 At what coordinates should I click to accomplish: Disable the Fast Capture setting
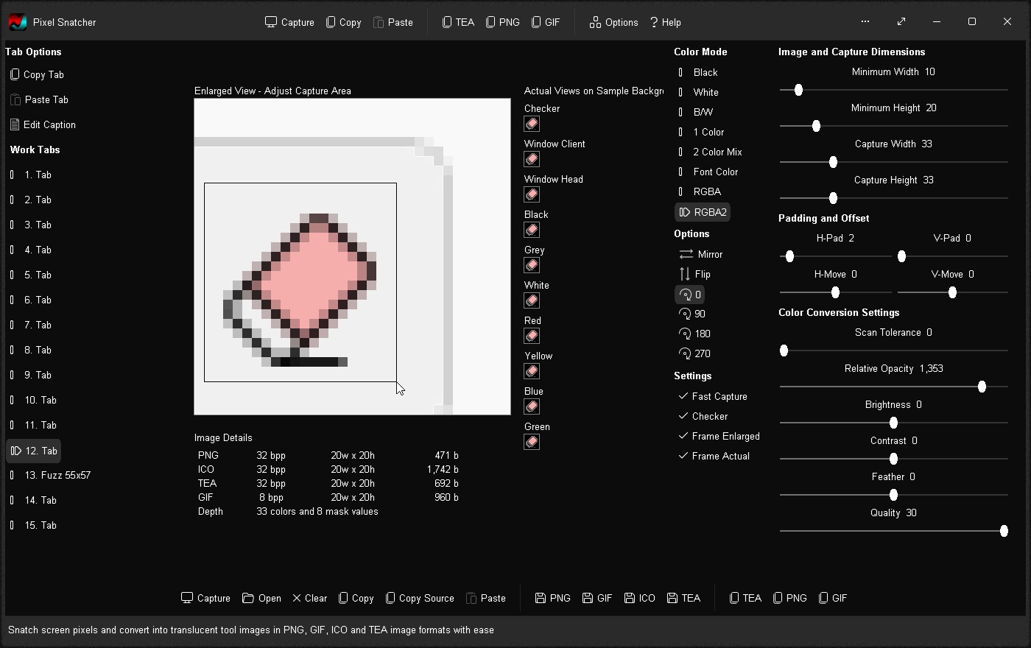(x=712, y=396)
